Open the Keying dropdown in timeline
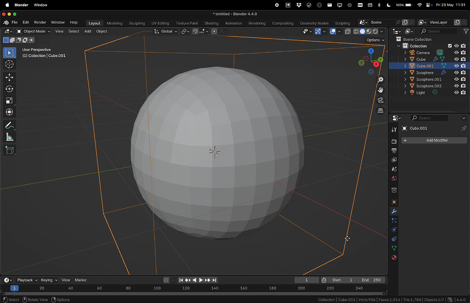The image size is (470, 303). [49, 280]
